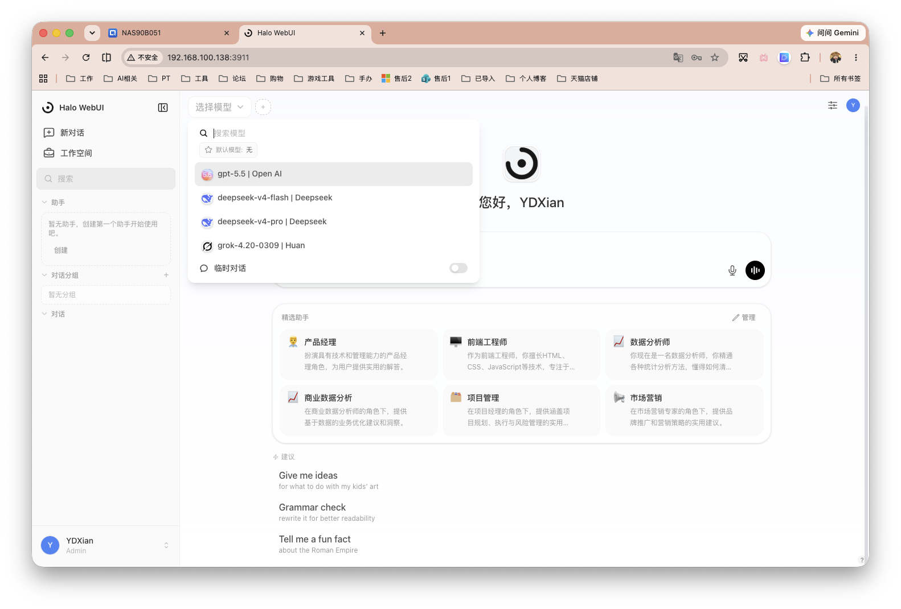The width and height of the screenshot is (901, 609).
Task: Open the 产品经理 assistant card
Action: click(x=359, y=355)
